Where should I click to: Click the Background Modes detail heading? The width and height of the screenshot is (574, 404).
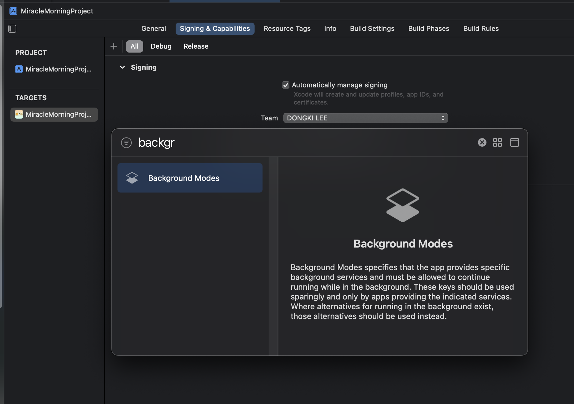tap(403, 244)
